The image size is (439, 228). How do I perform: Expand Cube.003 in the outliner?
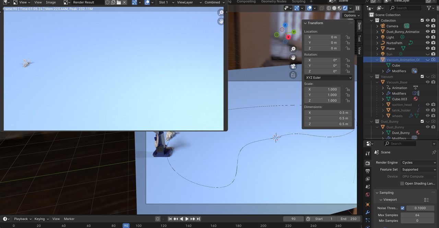click(383, 99)
